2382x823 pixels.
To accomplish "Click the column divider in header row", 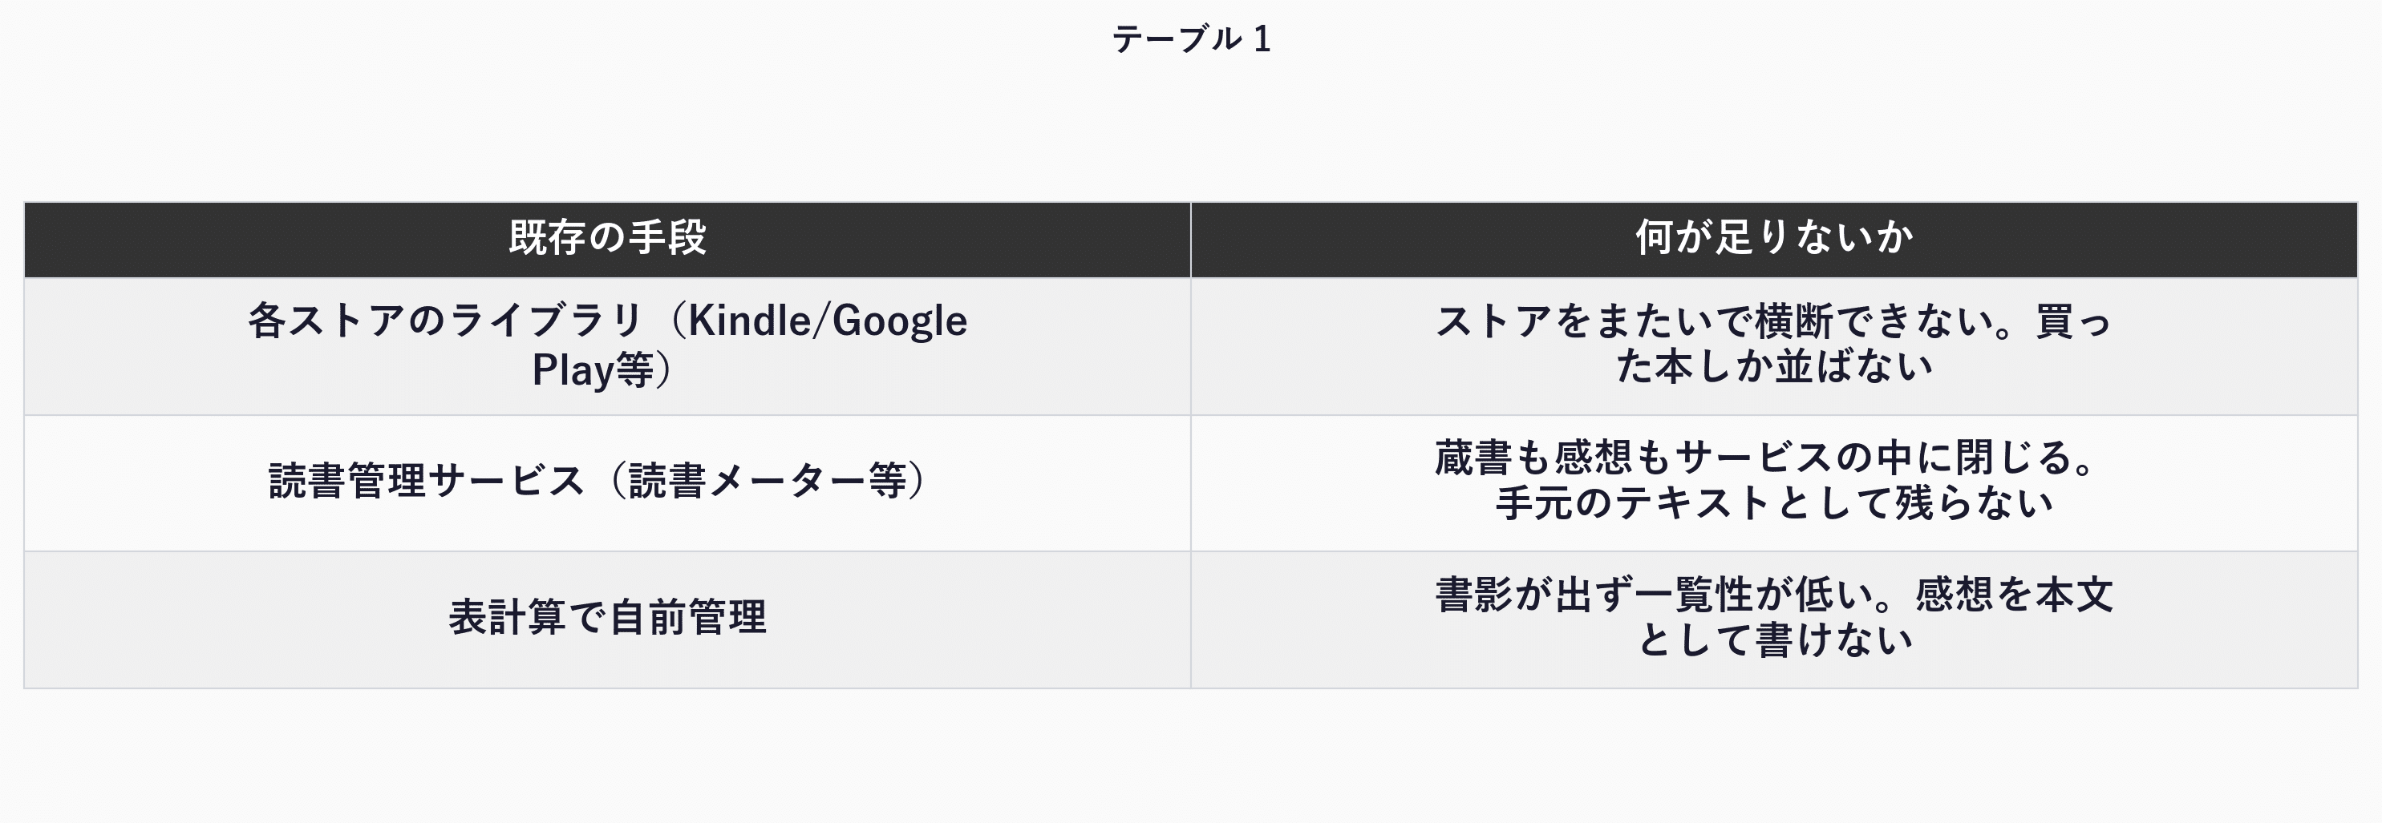I will pyautogui.click(x=1191, y=240).
